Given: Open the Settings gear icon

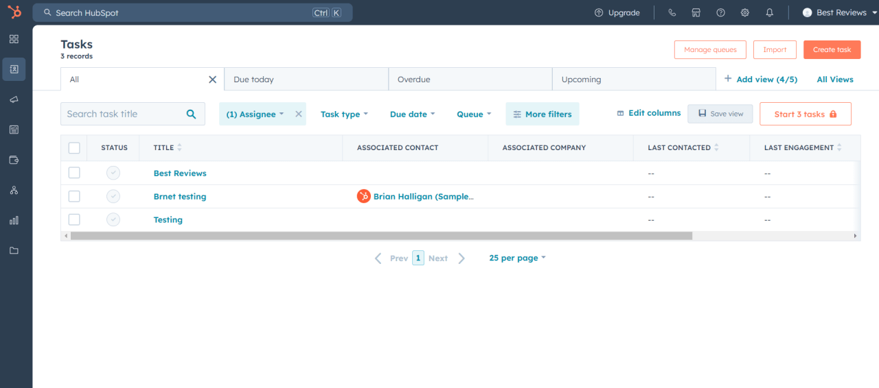Looking at the screenshot, I should [745, 12].
